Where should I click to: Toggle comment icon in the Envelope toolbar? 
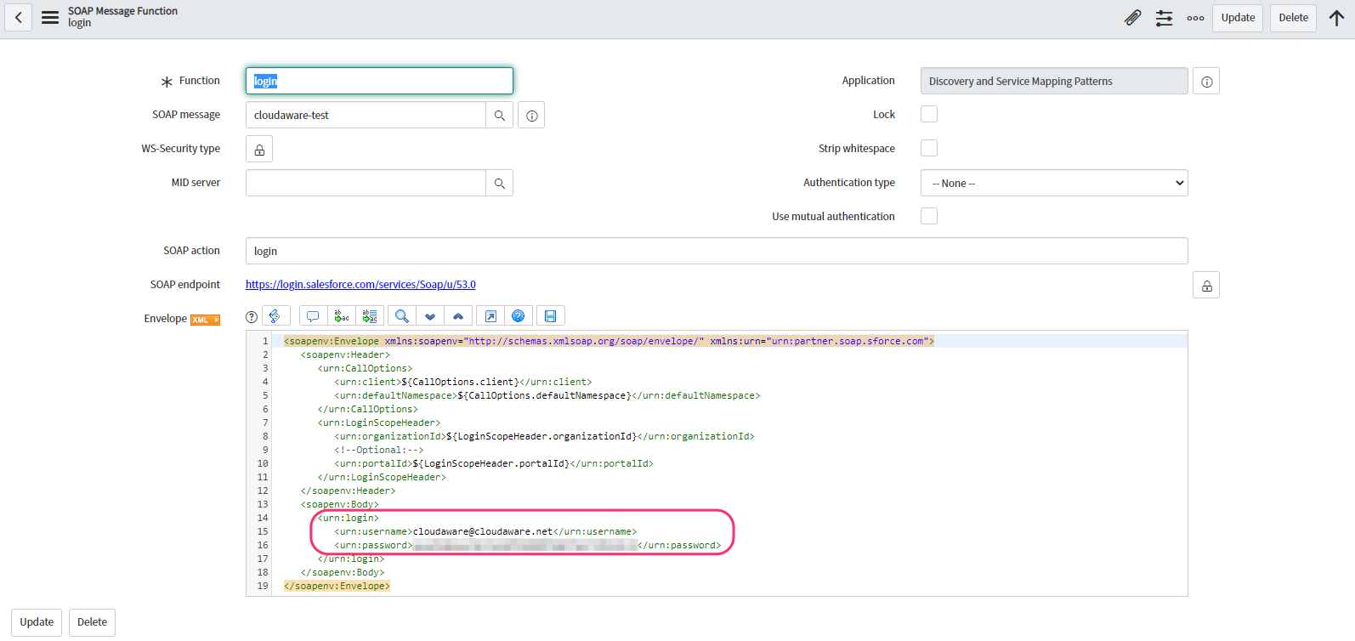[x=313, y=316]
